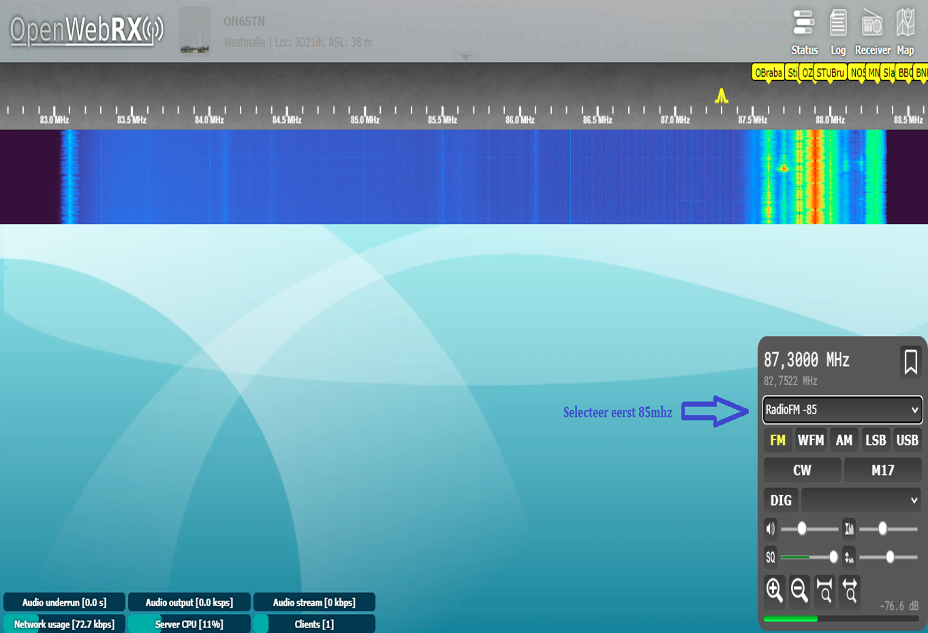Toggle the Receiver panel icon
Image resolution: width=928 pixels, height=633 pixels.
872,32
